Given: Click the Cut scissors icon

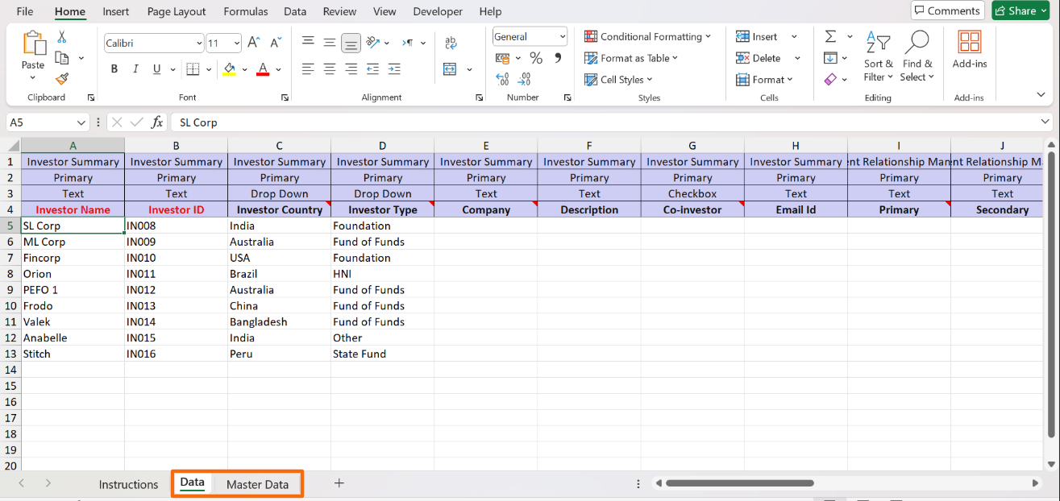Looking at the screenshot, I should [x=62, y=38].
